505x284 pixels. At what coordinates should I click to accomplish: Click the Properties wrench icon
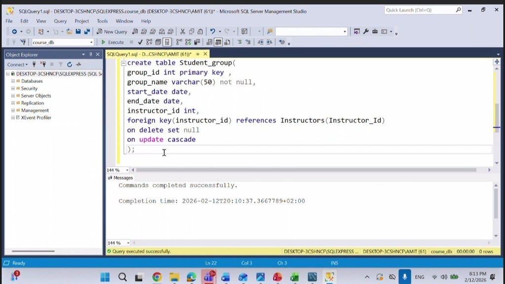click(366, 32)
